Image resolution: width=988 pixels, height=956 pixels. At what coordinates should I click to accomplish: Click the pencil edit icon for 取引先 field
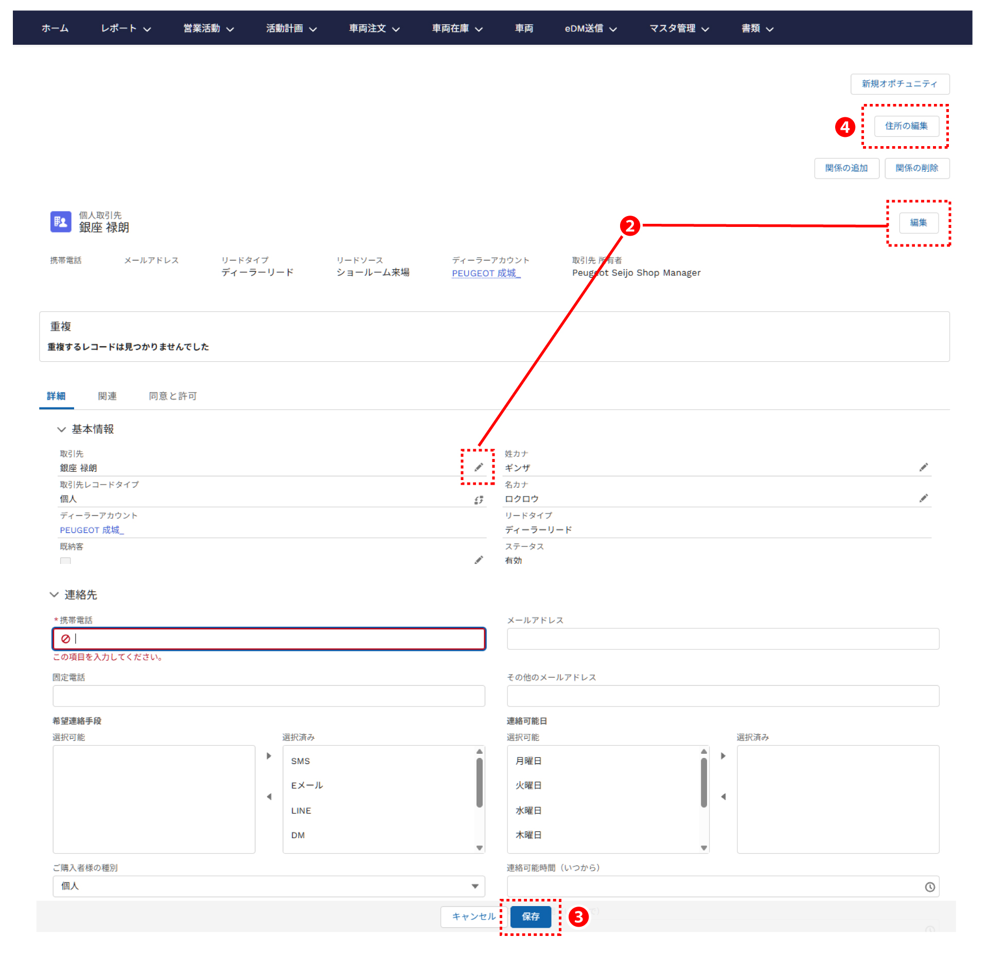coord(479,467)
